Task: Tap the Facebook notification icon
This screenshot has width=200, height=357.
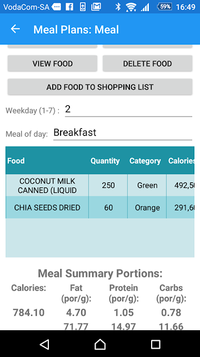Action: click(69, 7)
